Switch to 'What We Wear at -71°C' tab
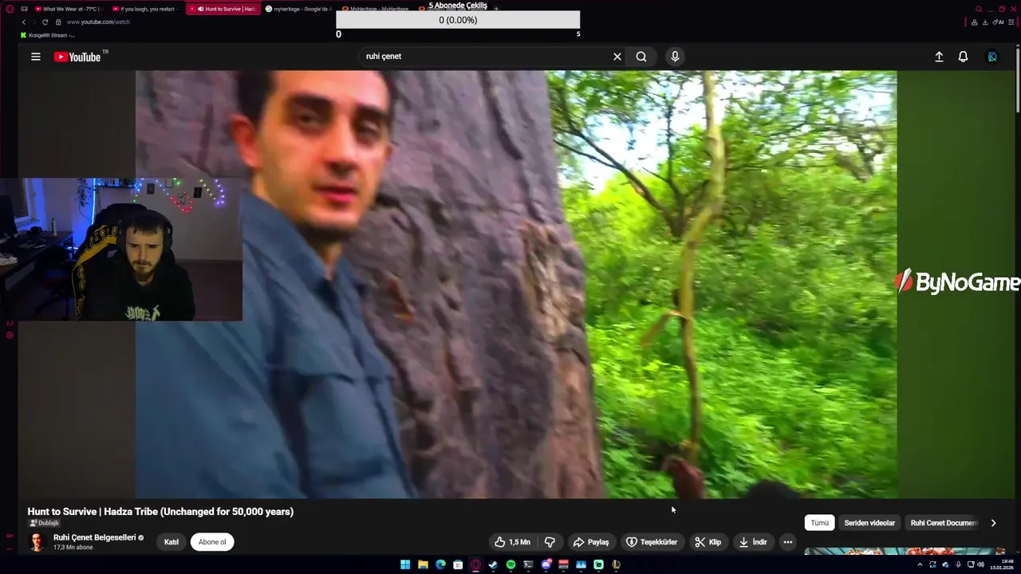The width and height of the screenshot is (1021, 574). 69,9
